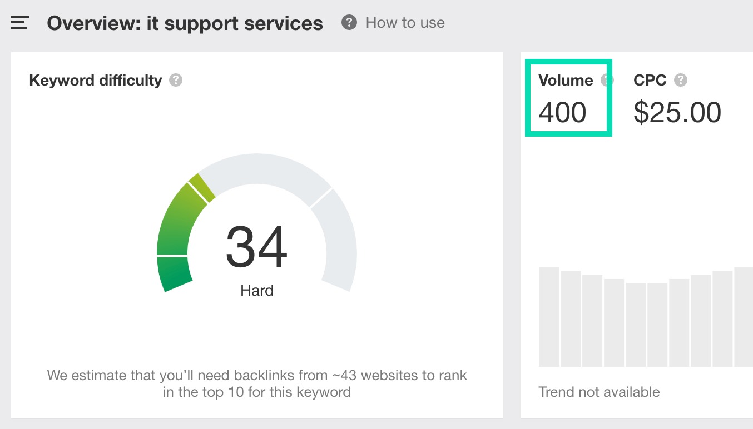
Task: Click the Volume label
Action: pyautogui.click(x=566, y=81)
